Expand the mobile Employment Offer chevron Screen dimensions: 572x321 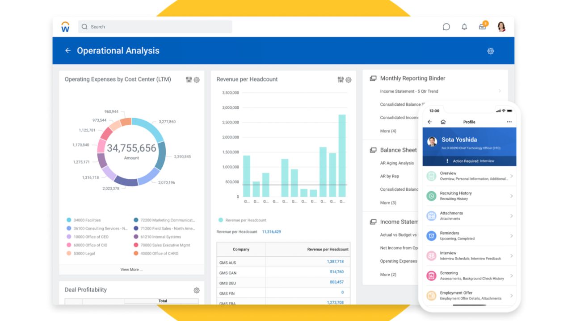511,296
